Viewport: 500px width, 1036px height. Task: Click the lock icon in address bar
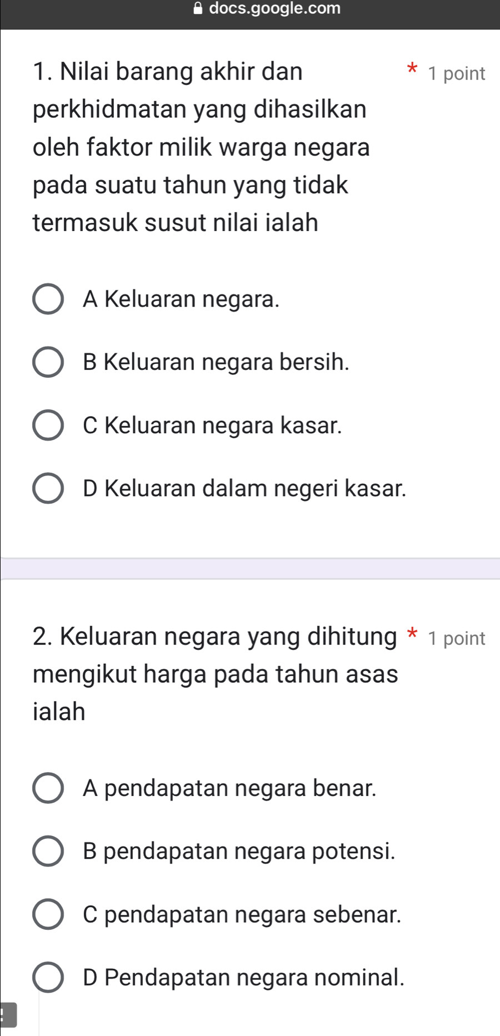coord(198,8)
